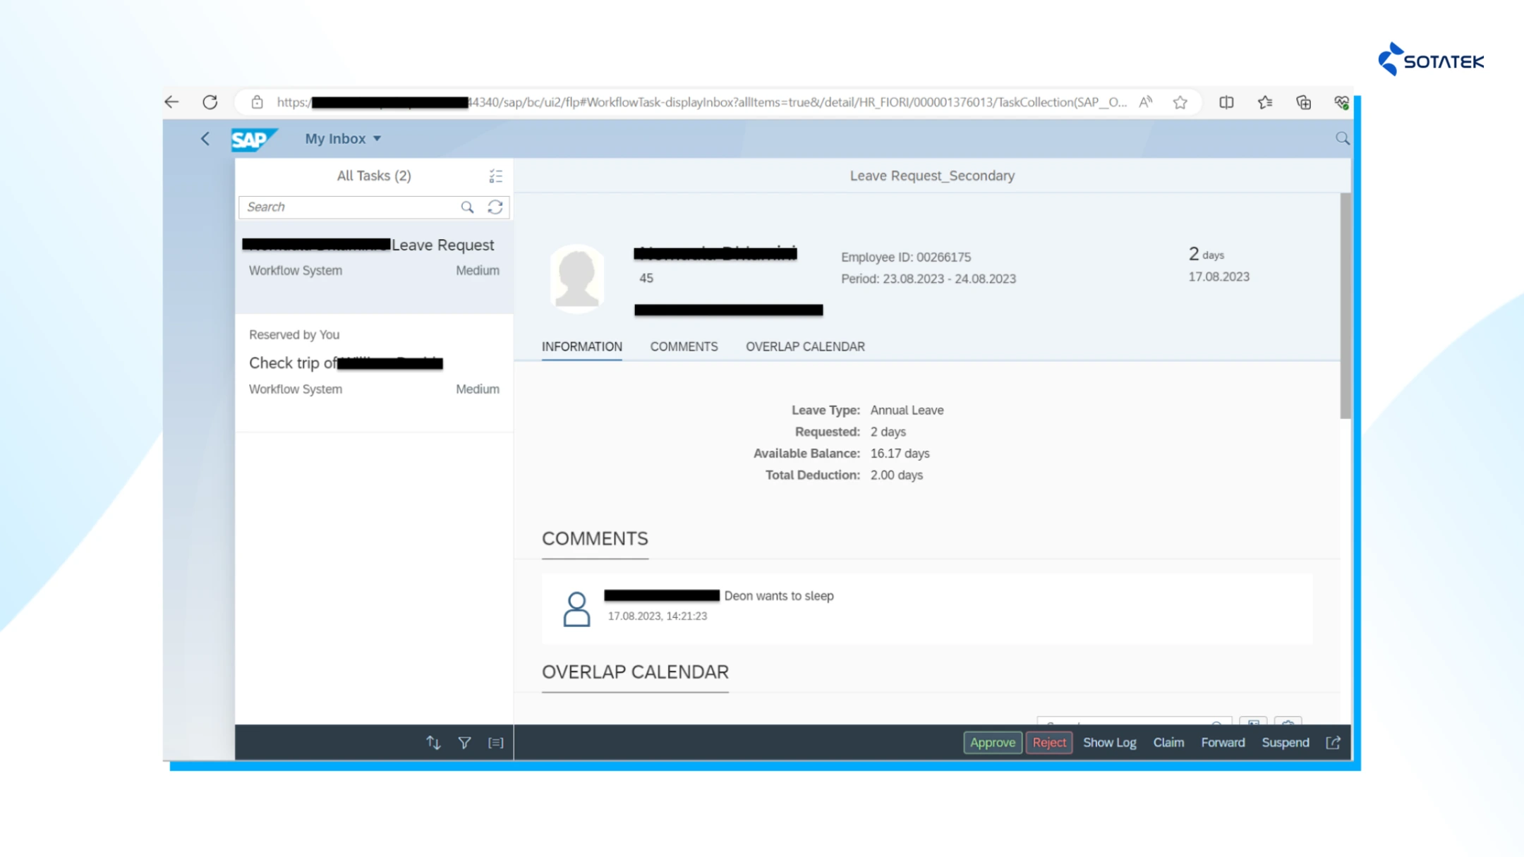This screenshot has height=857, width=1524.
Task: Expand the My Inbox dropdown
Action: point(343,139)
